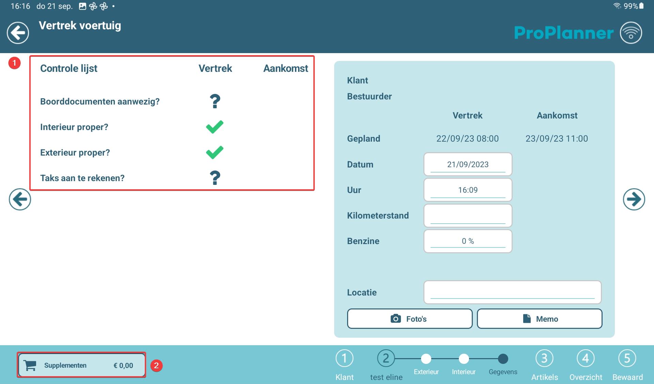Open the Memo document button
The image size is (654, 384).
540,319
